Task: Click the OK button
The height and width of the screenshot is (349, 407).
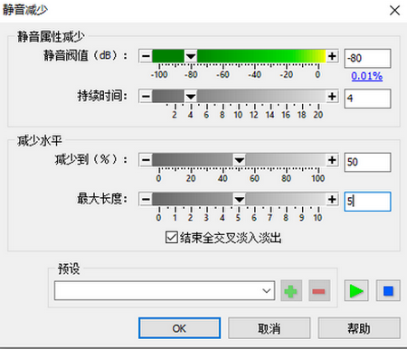Action: (179, 328)
